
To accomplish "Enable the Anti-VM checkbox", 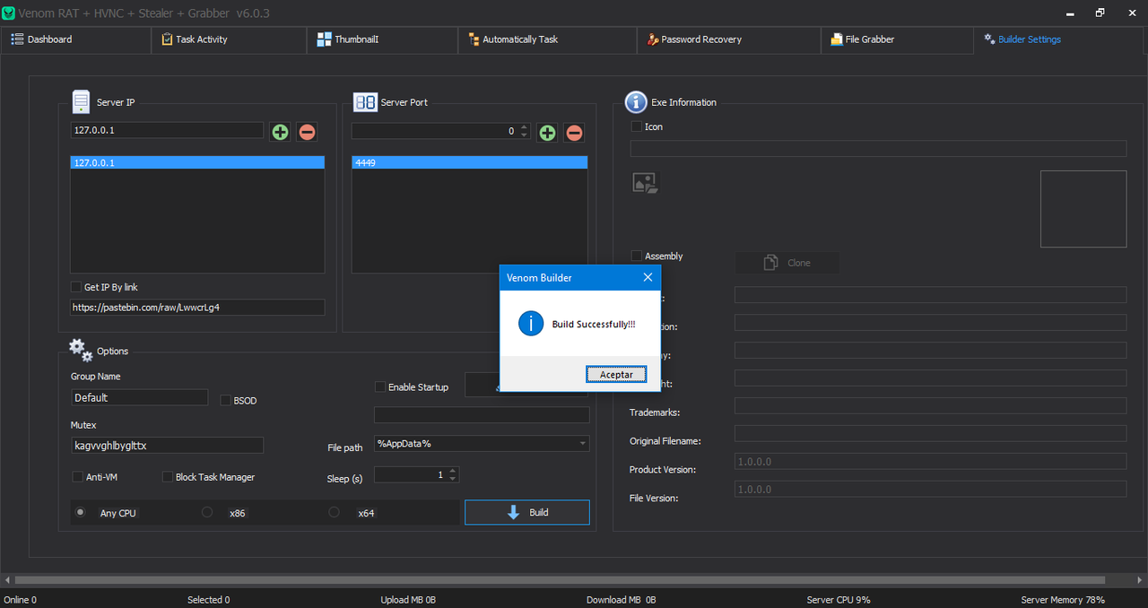I will [77, 477].
